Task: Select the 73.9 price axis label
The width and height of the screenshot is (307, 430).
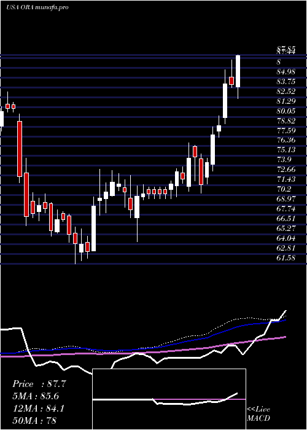Action: tap(284, 160)
